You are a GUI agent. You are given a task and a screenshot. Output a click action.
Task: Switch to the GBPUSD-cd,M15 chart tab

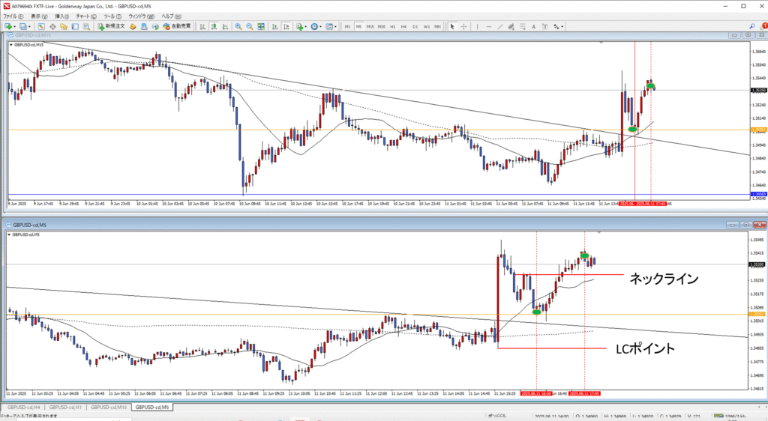click(109, 407)
